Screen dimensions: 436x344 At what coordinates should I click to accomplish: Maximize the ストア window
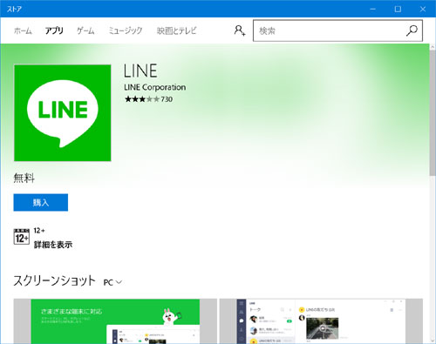coord(398,9)
